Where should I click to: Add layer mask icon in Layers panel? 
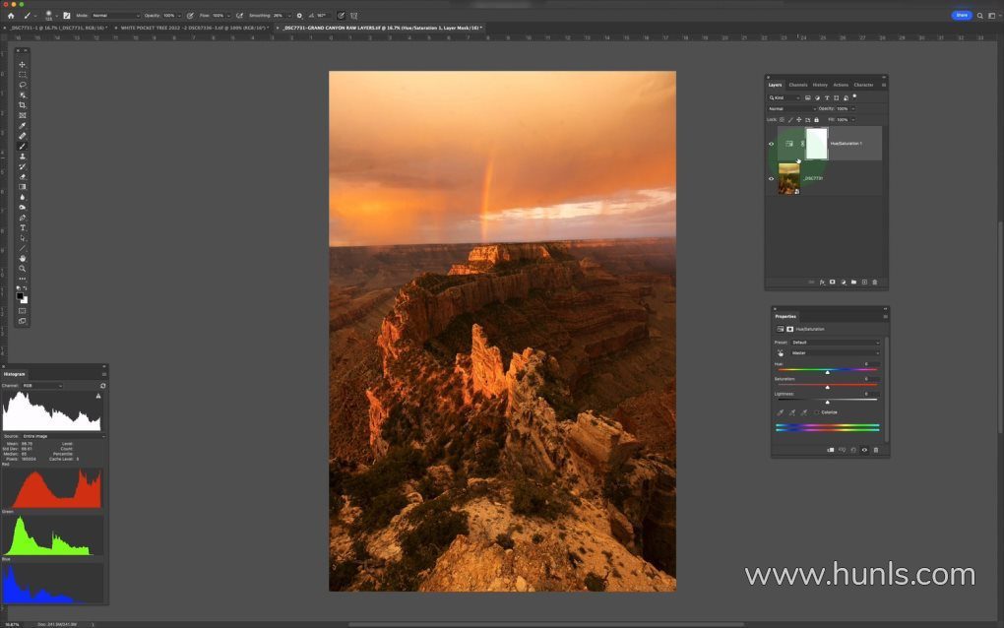(x=833, y=282)
